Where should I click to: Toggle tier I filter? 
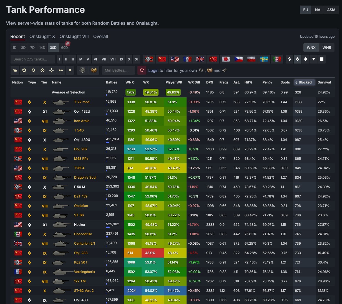60,59
